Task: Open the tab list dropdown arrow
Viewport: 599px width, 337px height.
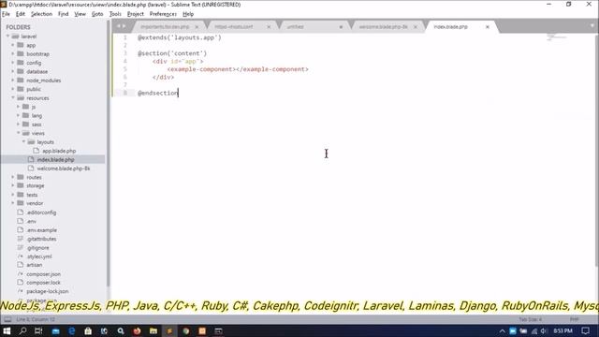Action: (592, 26)
